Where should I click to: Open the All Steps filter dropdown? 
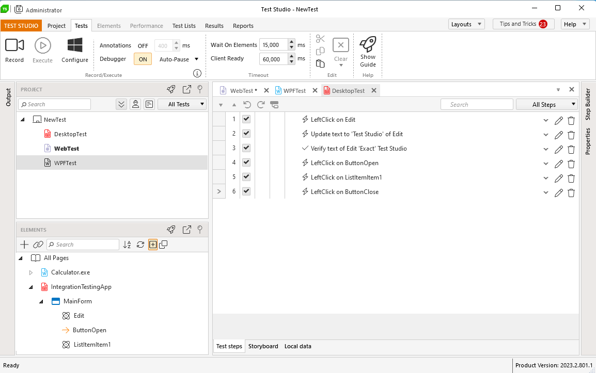click(x=547, y=104)
